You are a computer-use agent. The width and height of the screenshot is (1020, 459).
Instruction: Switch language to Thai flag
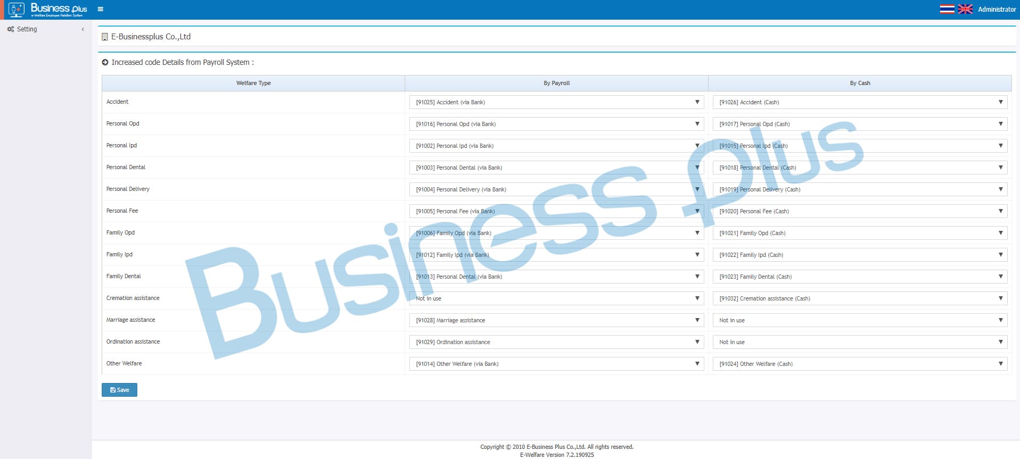(947, 9)
